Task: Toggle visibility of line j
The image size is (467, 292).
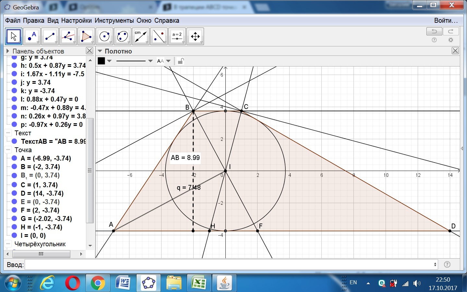Action: pos(14,82)
